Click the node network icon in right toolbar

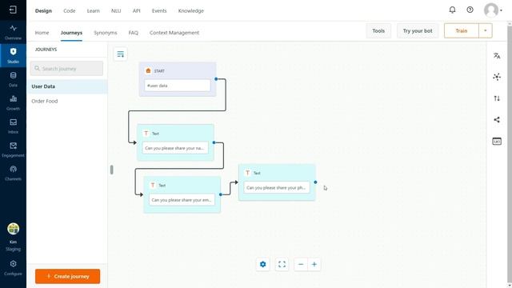tap(497, 77)
